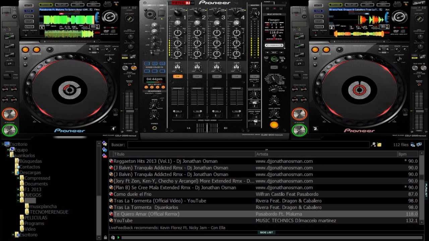The height and width of the screenshot is (241, 429).
Task: Select the BROWSE tab on deck 1
Action: [45, 5]
